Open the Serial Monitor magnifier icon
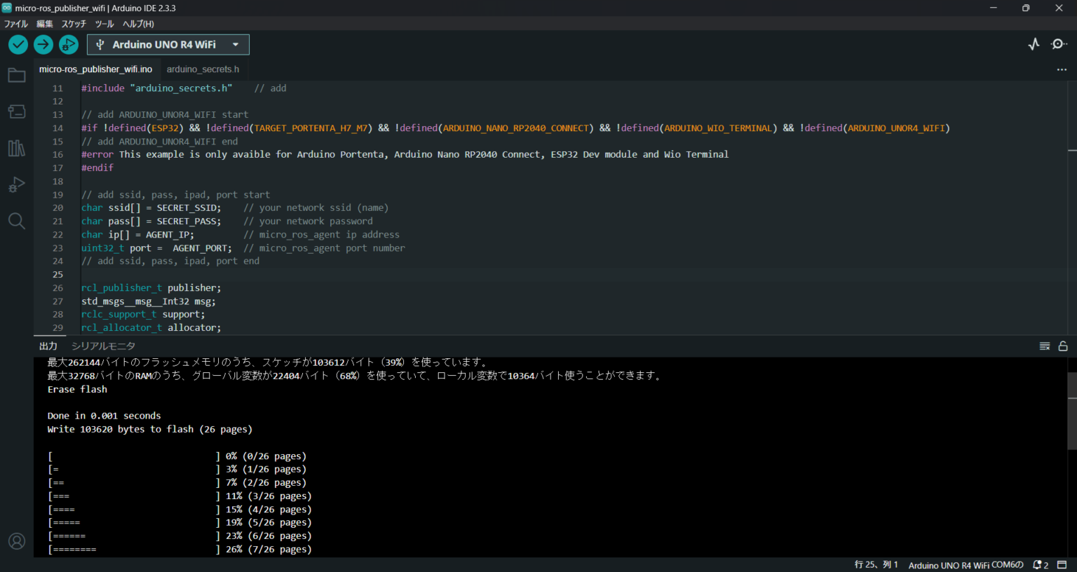This screenshot has height=572, width=1077. coord(1059,44)
